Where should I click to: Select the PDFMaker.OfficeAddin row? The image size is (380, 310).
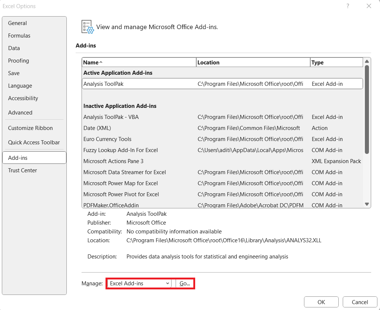(222, 205)
